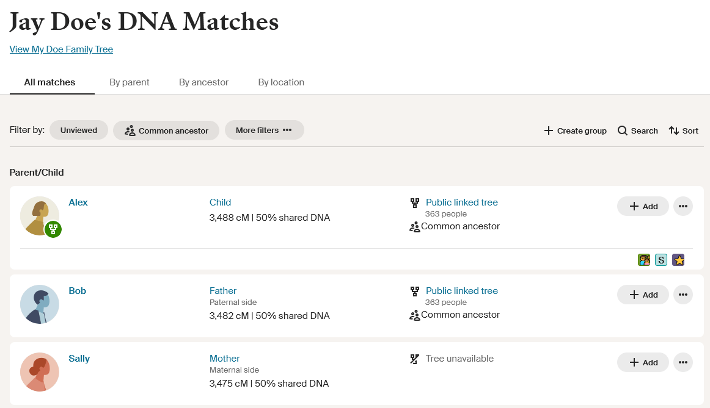The width and height of the screenshot is (710, 408).
Task: Switch to the By parent tab
Action: click(129, 82)
